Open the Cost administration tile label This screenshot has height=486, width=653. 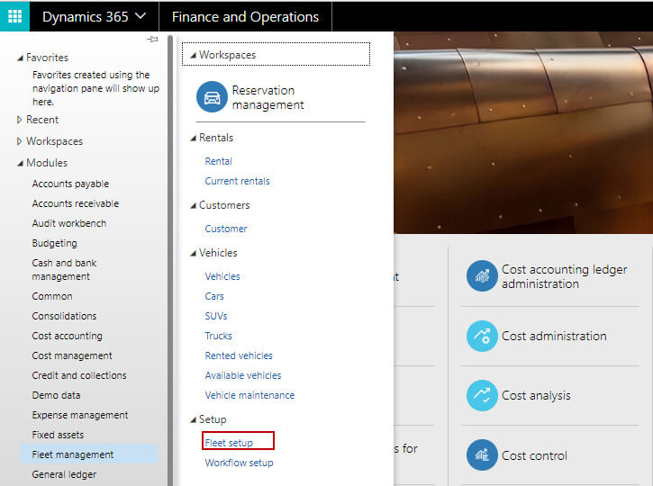(554, 337)
